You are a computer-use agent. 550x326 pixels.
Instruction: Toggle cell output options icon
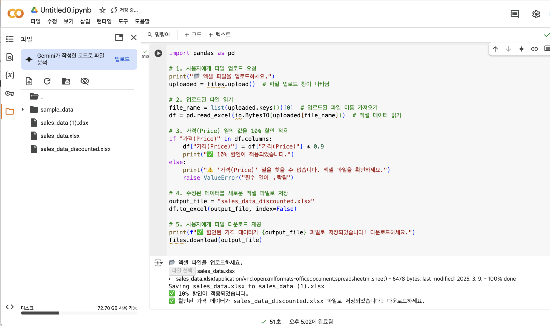click(158, 263)
